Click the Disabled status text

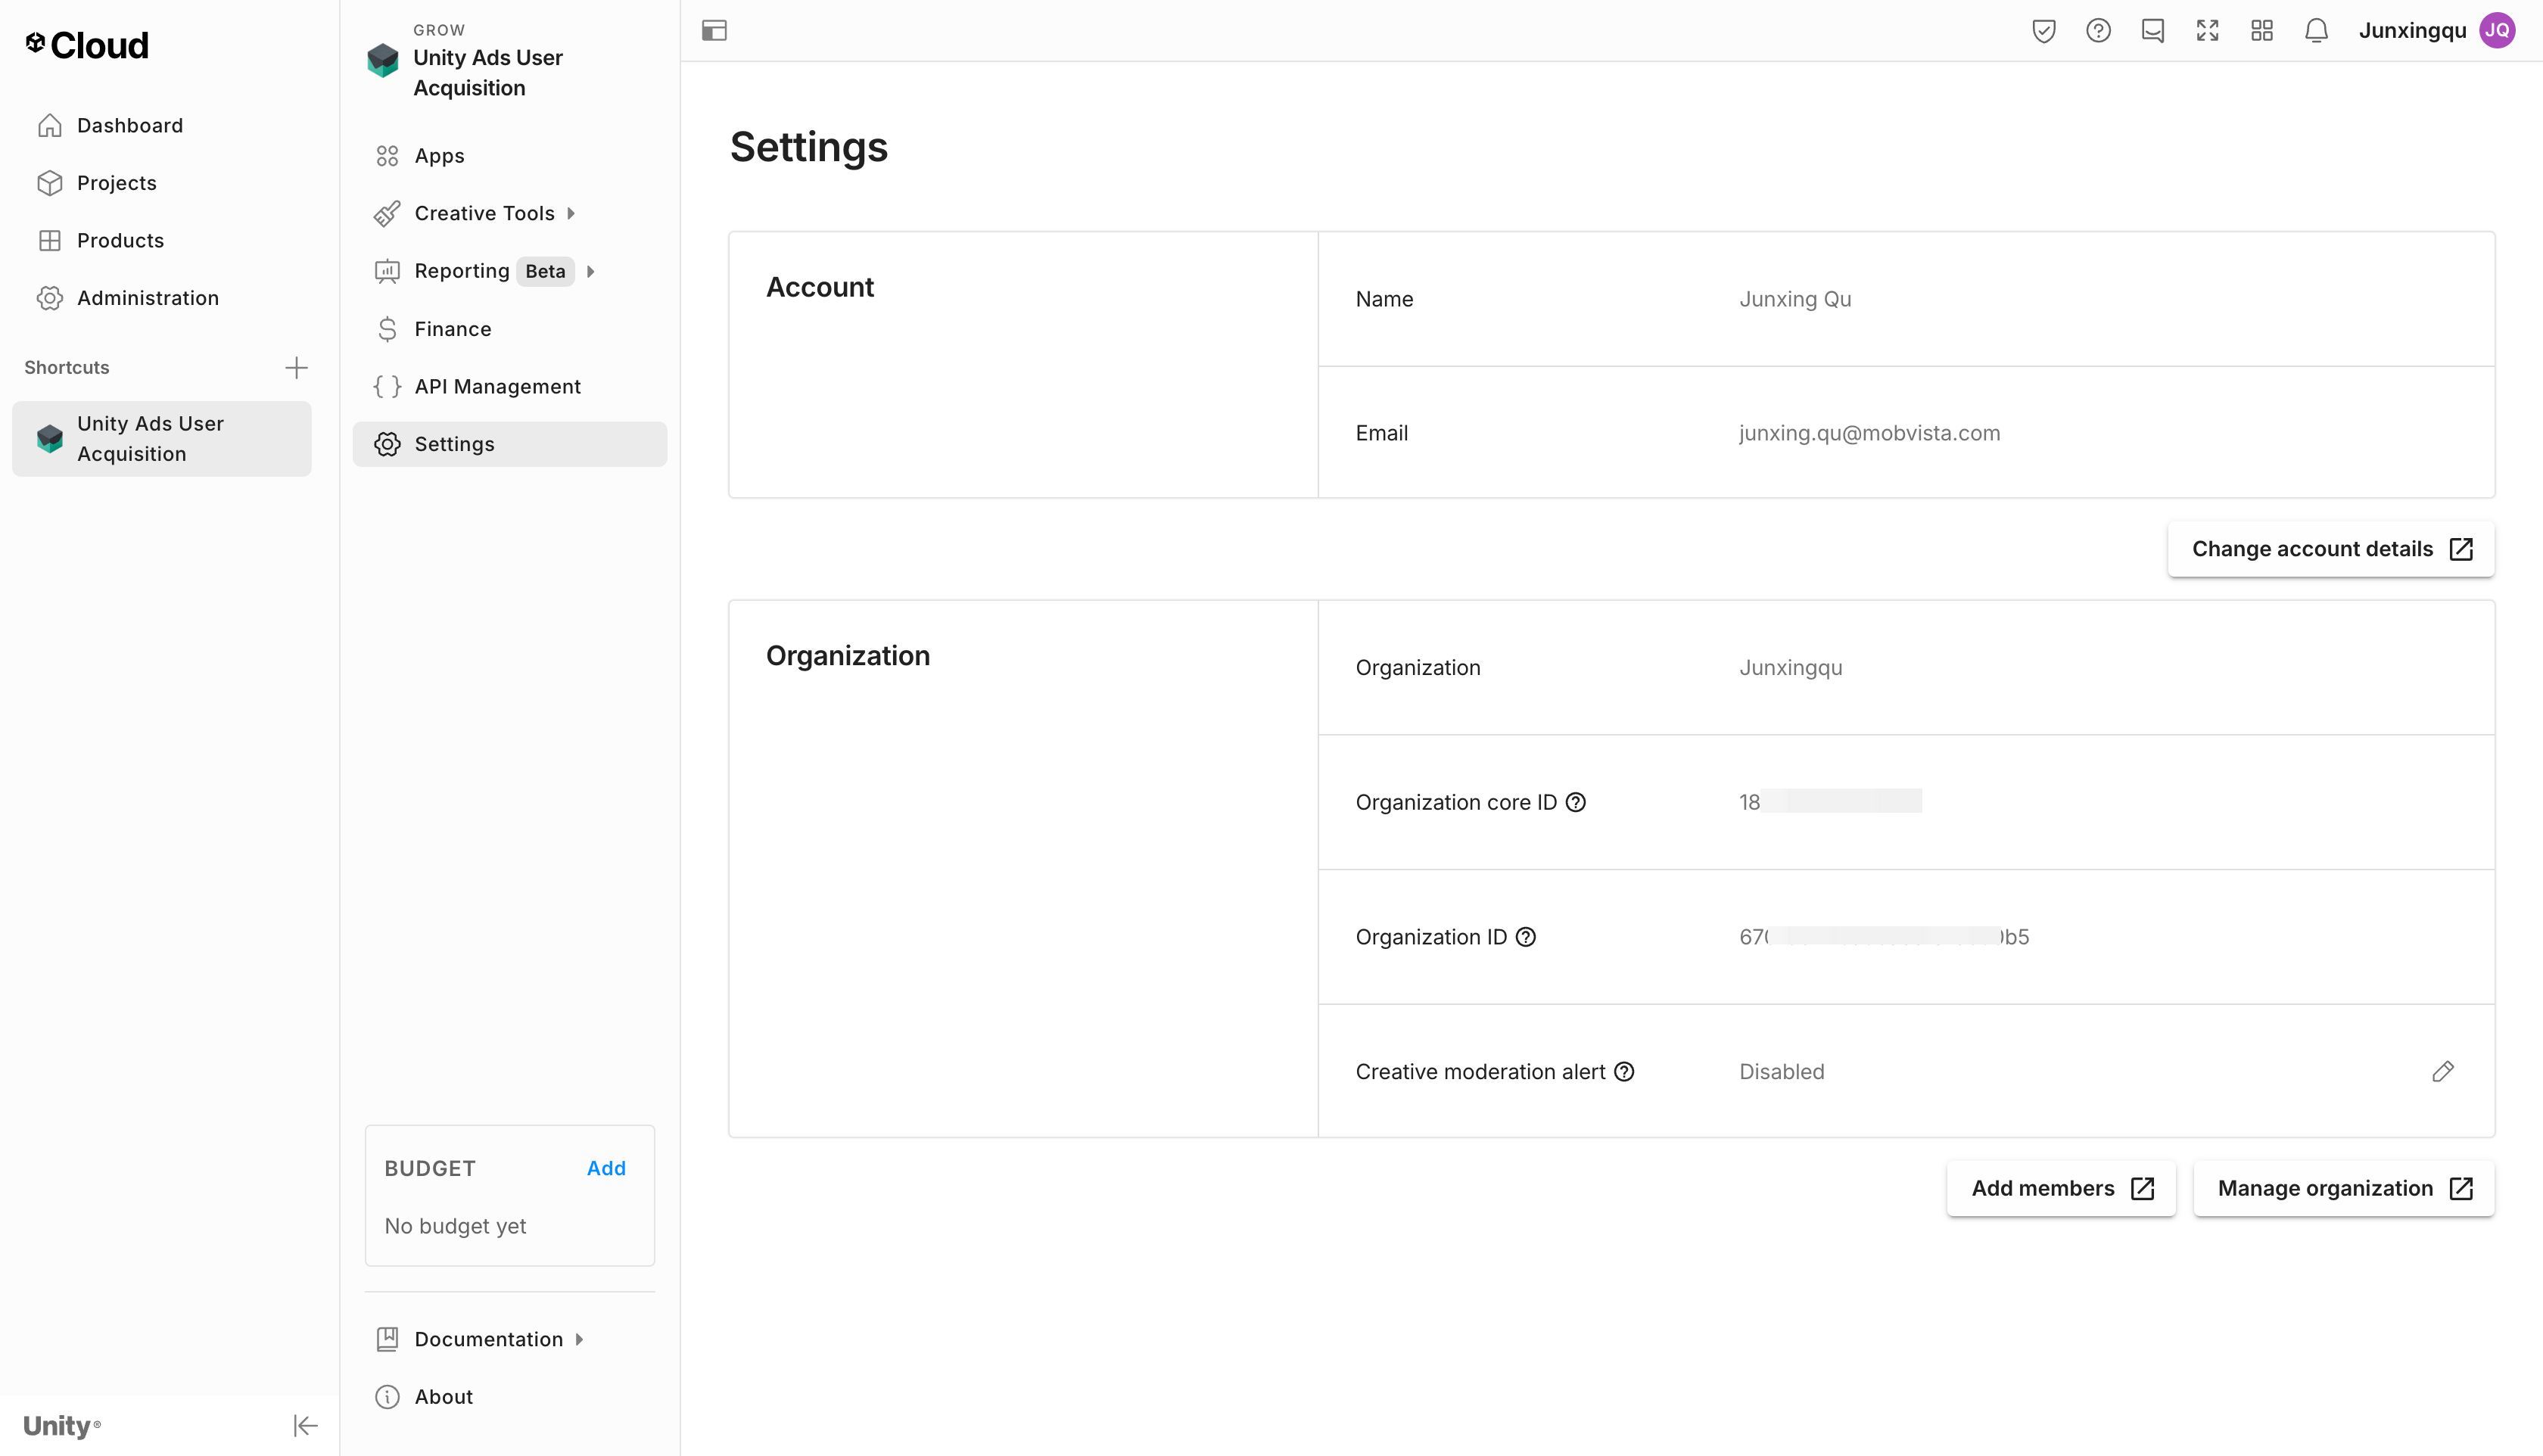1781,1072
